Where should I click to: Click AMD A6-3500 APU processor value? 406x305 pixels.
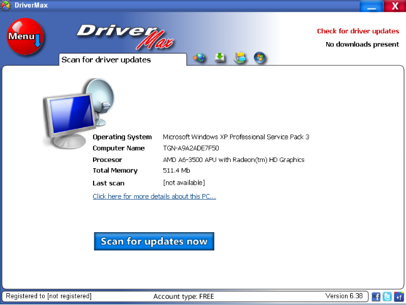tap(234, 160)
